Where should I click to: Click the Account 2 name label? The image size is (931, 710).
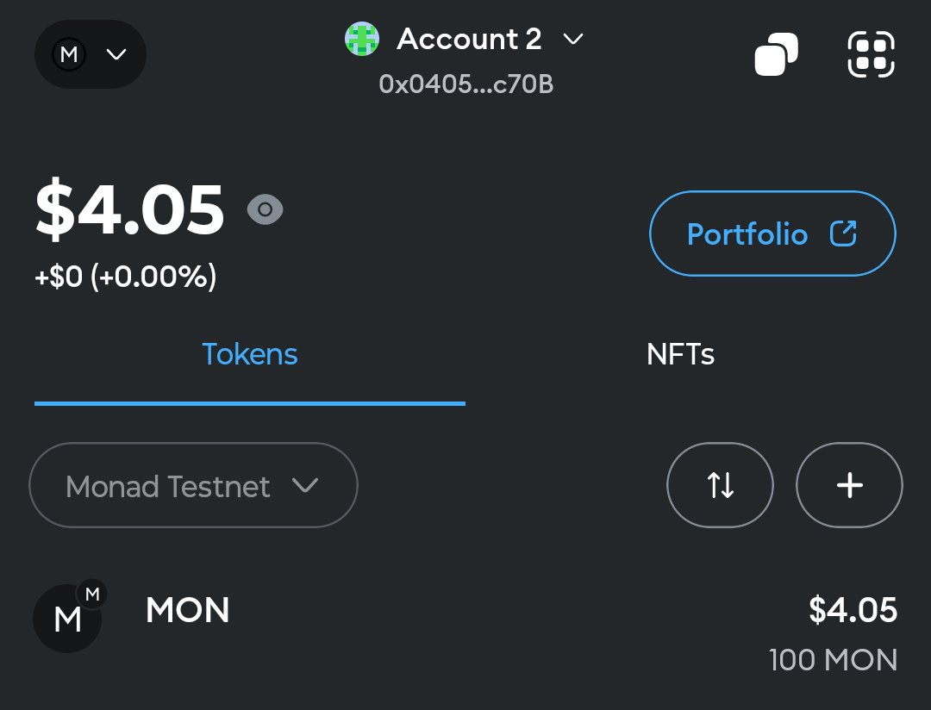click(469, 39)
